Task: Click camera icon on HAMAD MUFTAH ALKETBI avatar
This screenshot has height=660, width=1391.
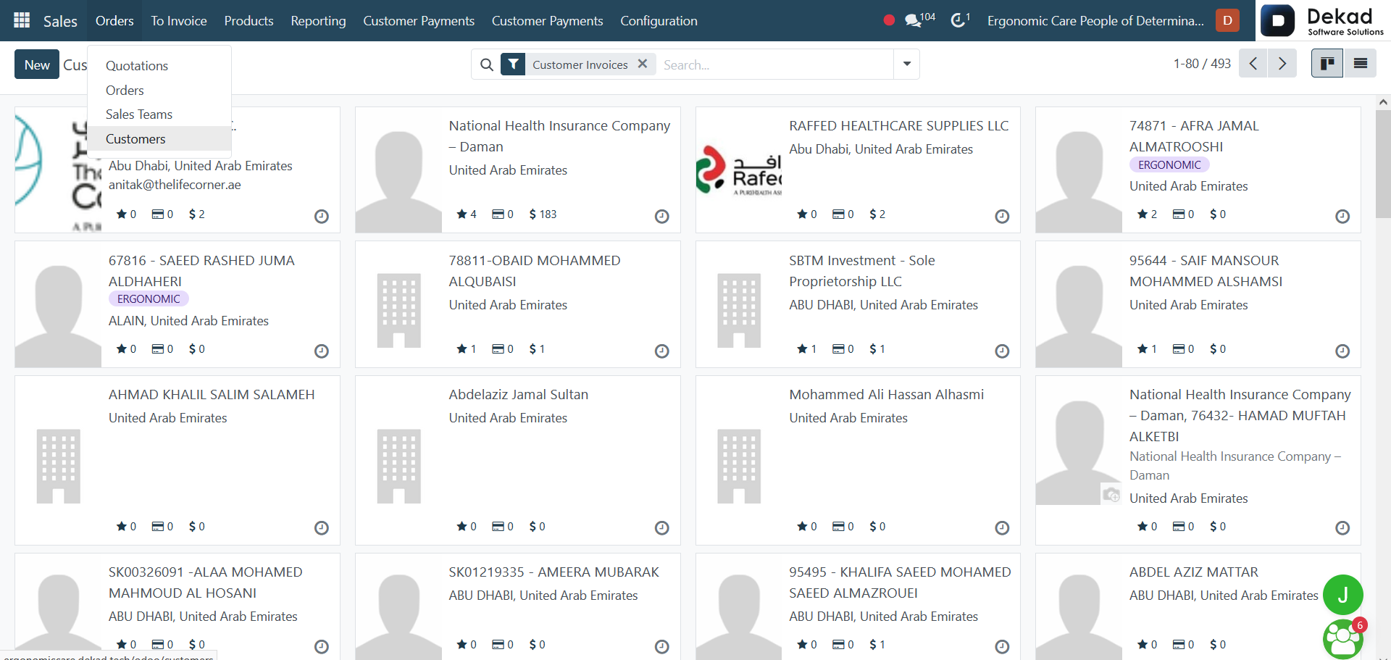Action: click(x=1111, y=494)
